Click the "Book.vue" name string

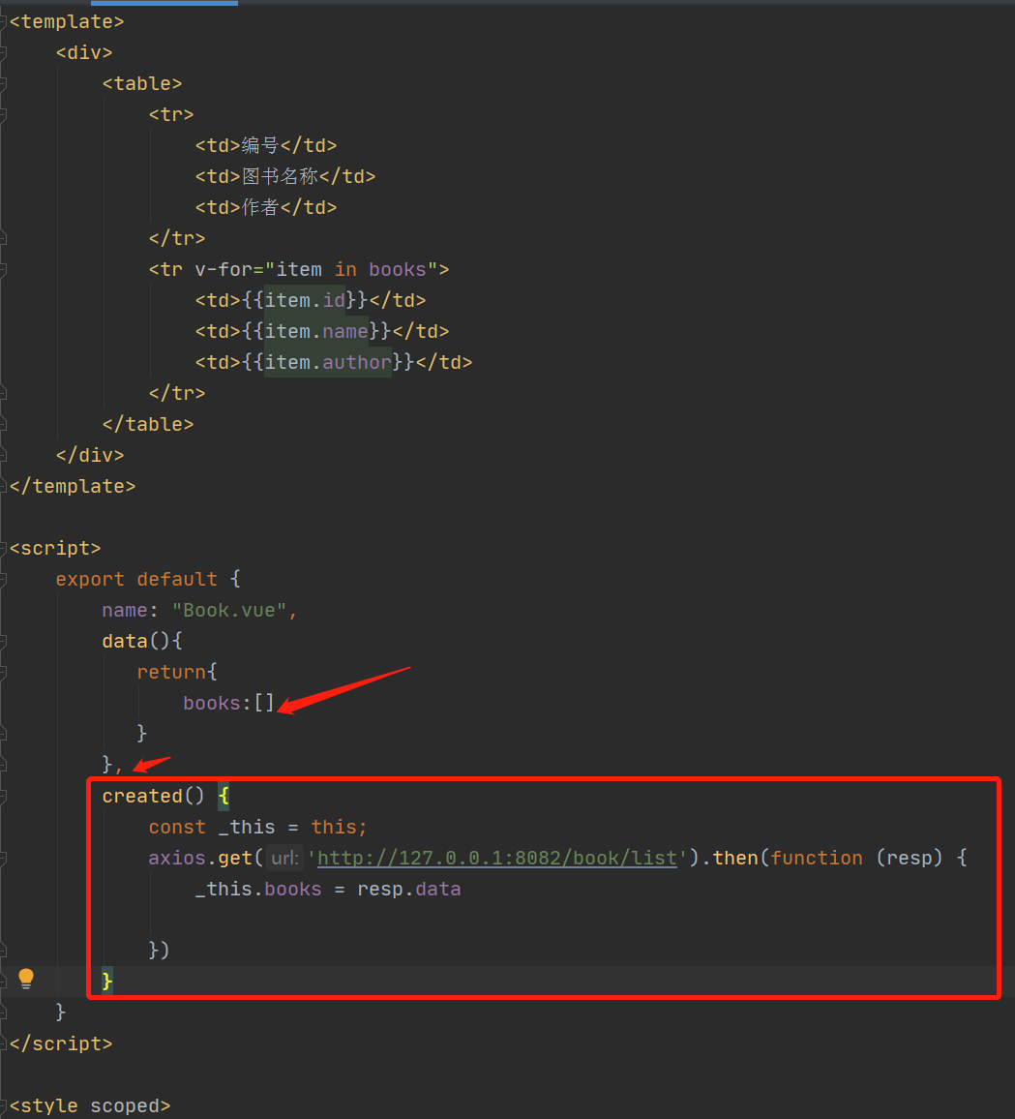click(x=229, y=611)
